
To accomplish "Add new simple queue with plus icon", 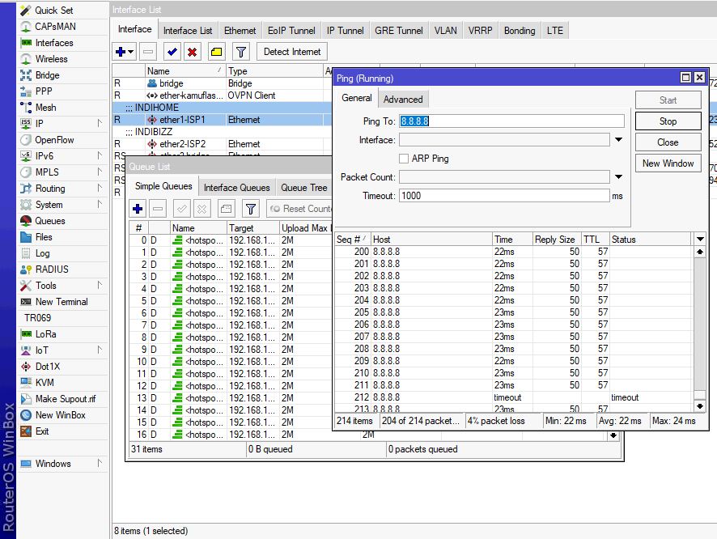I will (x=138, y=209).
